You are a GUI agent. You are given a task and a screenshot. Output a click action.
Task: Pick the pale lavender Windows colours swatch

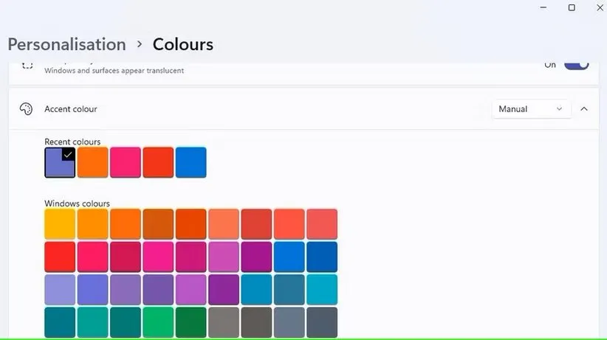(60, 289)
